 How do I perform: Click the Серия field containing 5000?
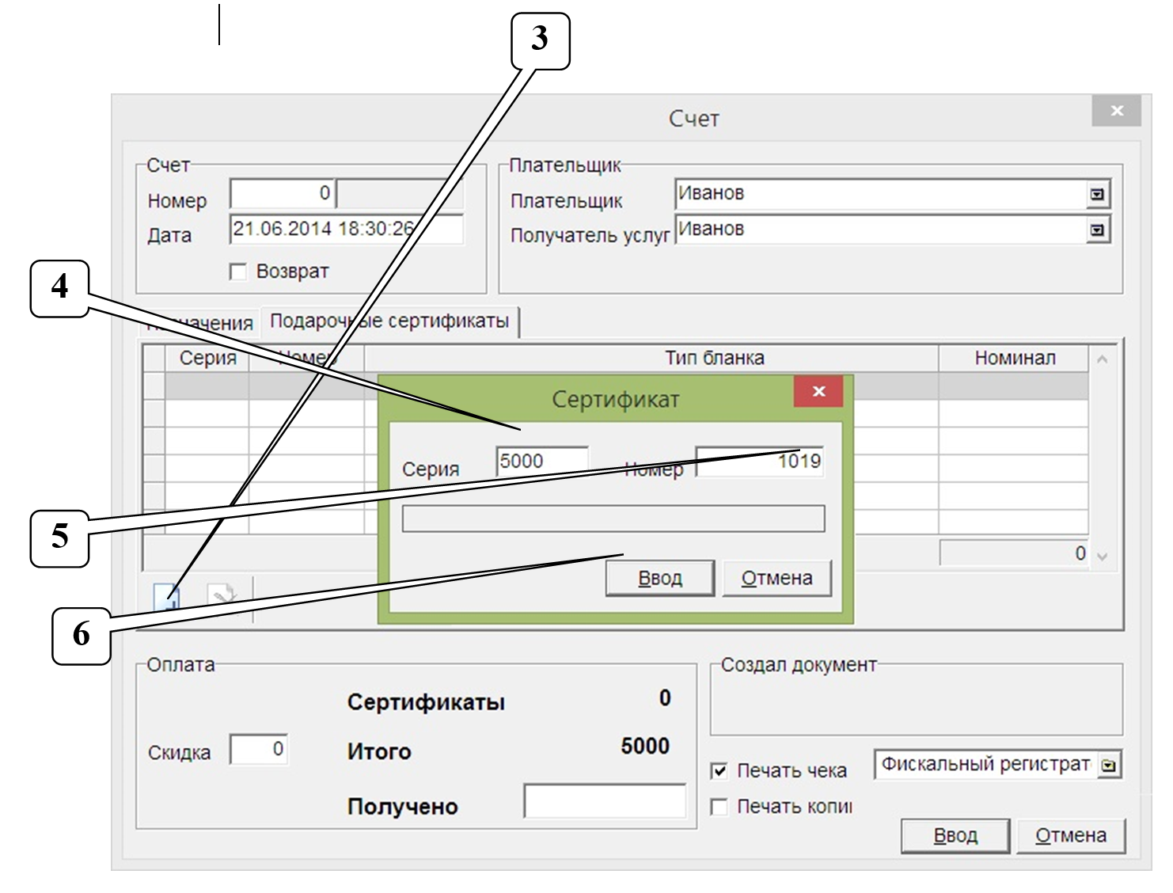point(542,462)
